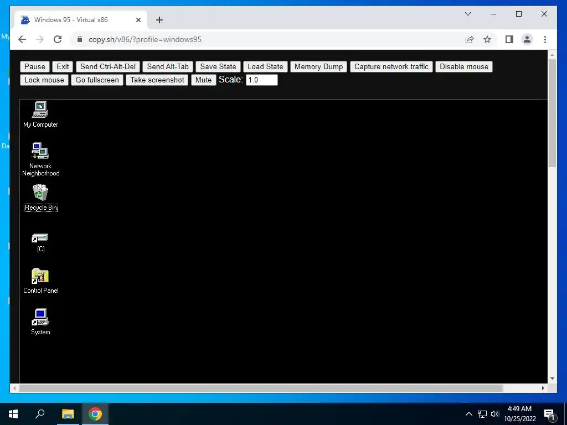Open a new browser tab
Viewport: 567px width, 425px height.
pyautogui.click(x=159, y=20)
